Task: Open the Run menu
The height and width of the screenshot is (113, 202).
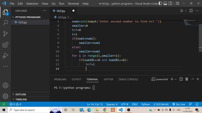Action: 62,3
